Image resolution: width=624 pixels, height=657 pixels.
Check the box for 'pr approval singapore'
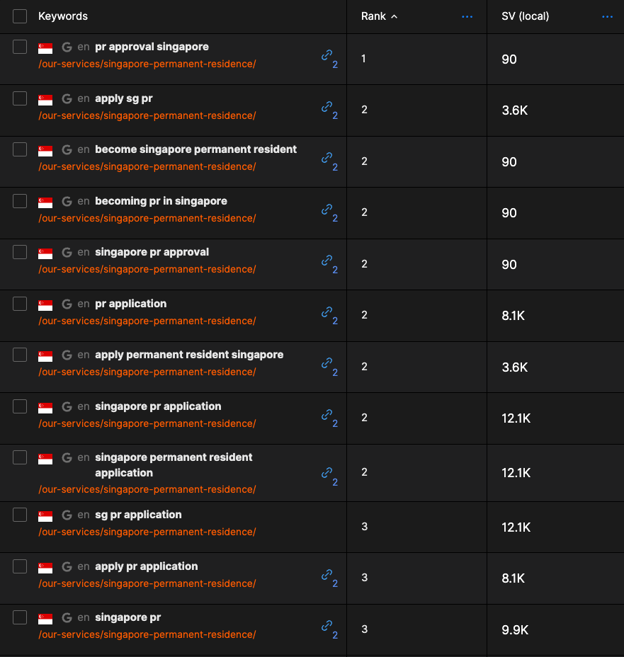coord(20,47)
